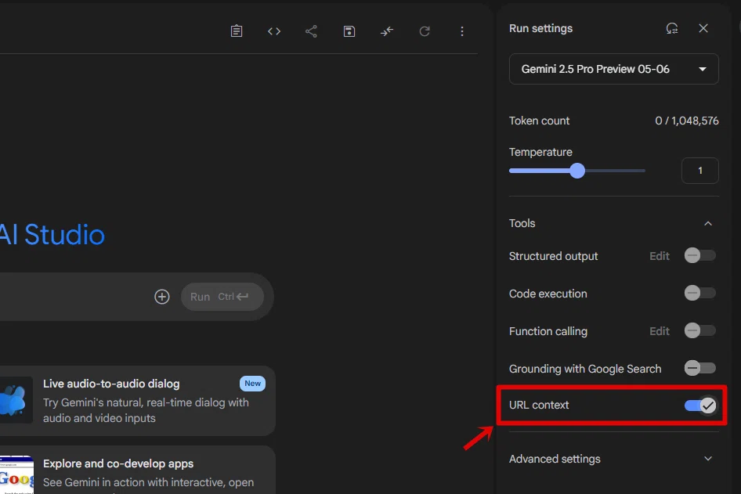Click the Temperature value input box
Image resolution: width=741 pixels, height=494 pixels.
pyautogui.click(x=700, y=171)
